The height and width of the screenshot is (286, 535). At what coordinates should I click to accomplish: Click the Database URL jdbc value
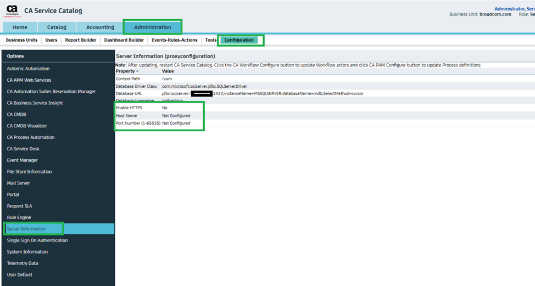point(263,93)
